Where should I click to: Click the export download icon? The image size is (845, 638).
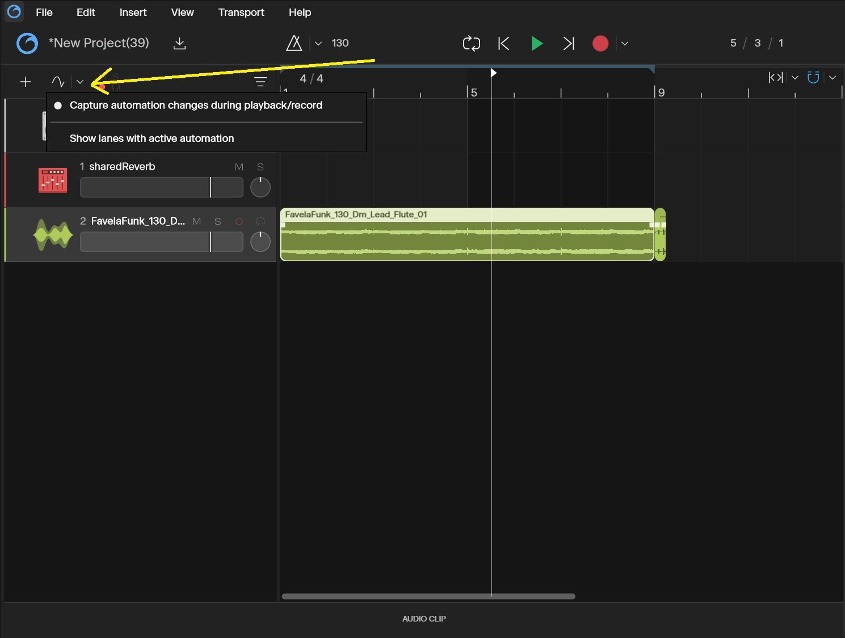[179, 43]
